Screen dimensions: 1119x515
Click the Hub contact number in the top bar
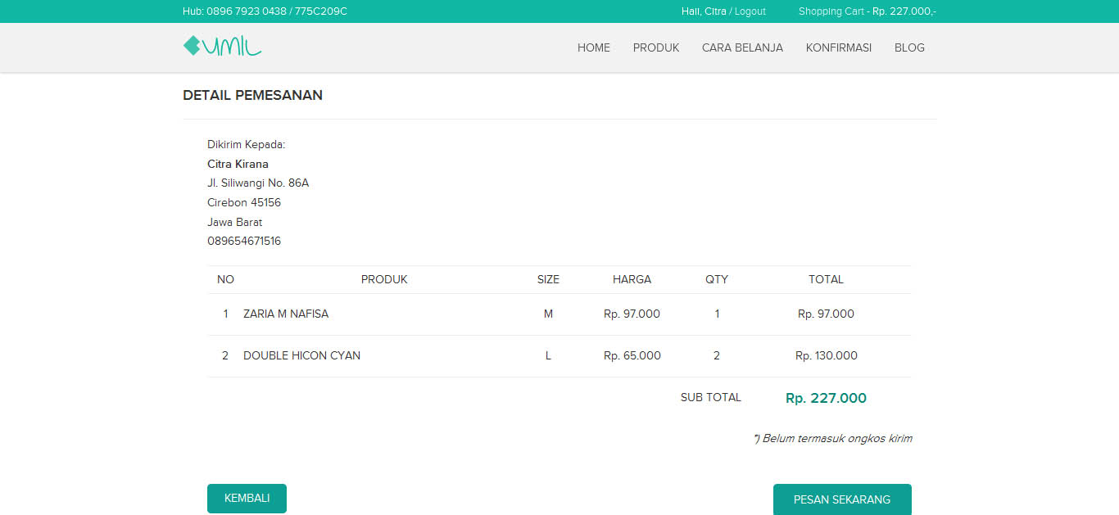pos(265,11)
